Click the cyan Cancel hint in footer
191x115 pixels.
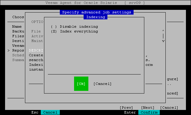pyautogui.click(x=50, y=112)
